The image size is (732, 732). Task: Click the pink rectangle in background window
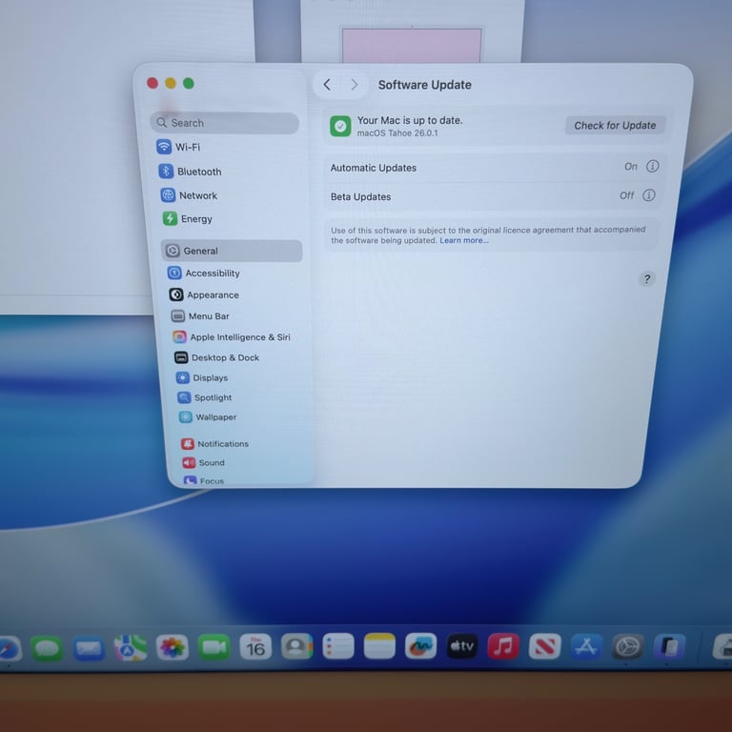coord(412,46)
